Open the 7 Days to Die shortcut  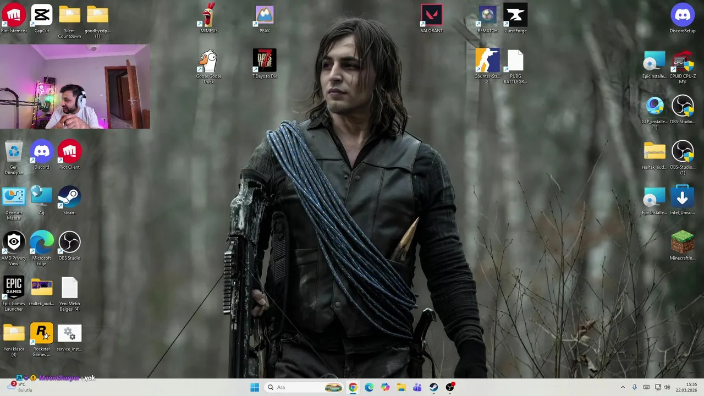point(265,64)
